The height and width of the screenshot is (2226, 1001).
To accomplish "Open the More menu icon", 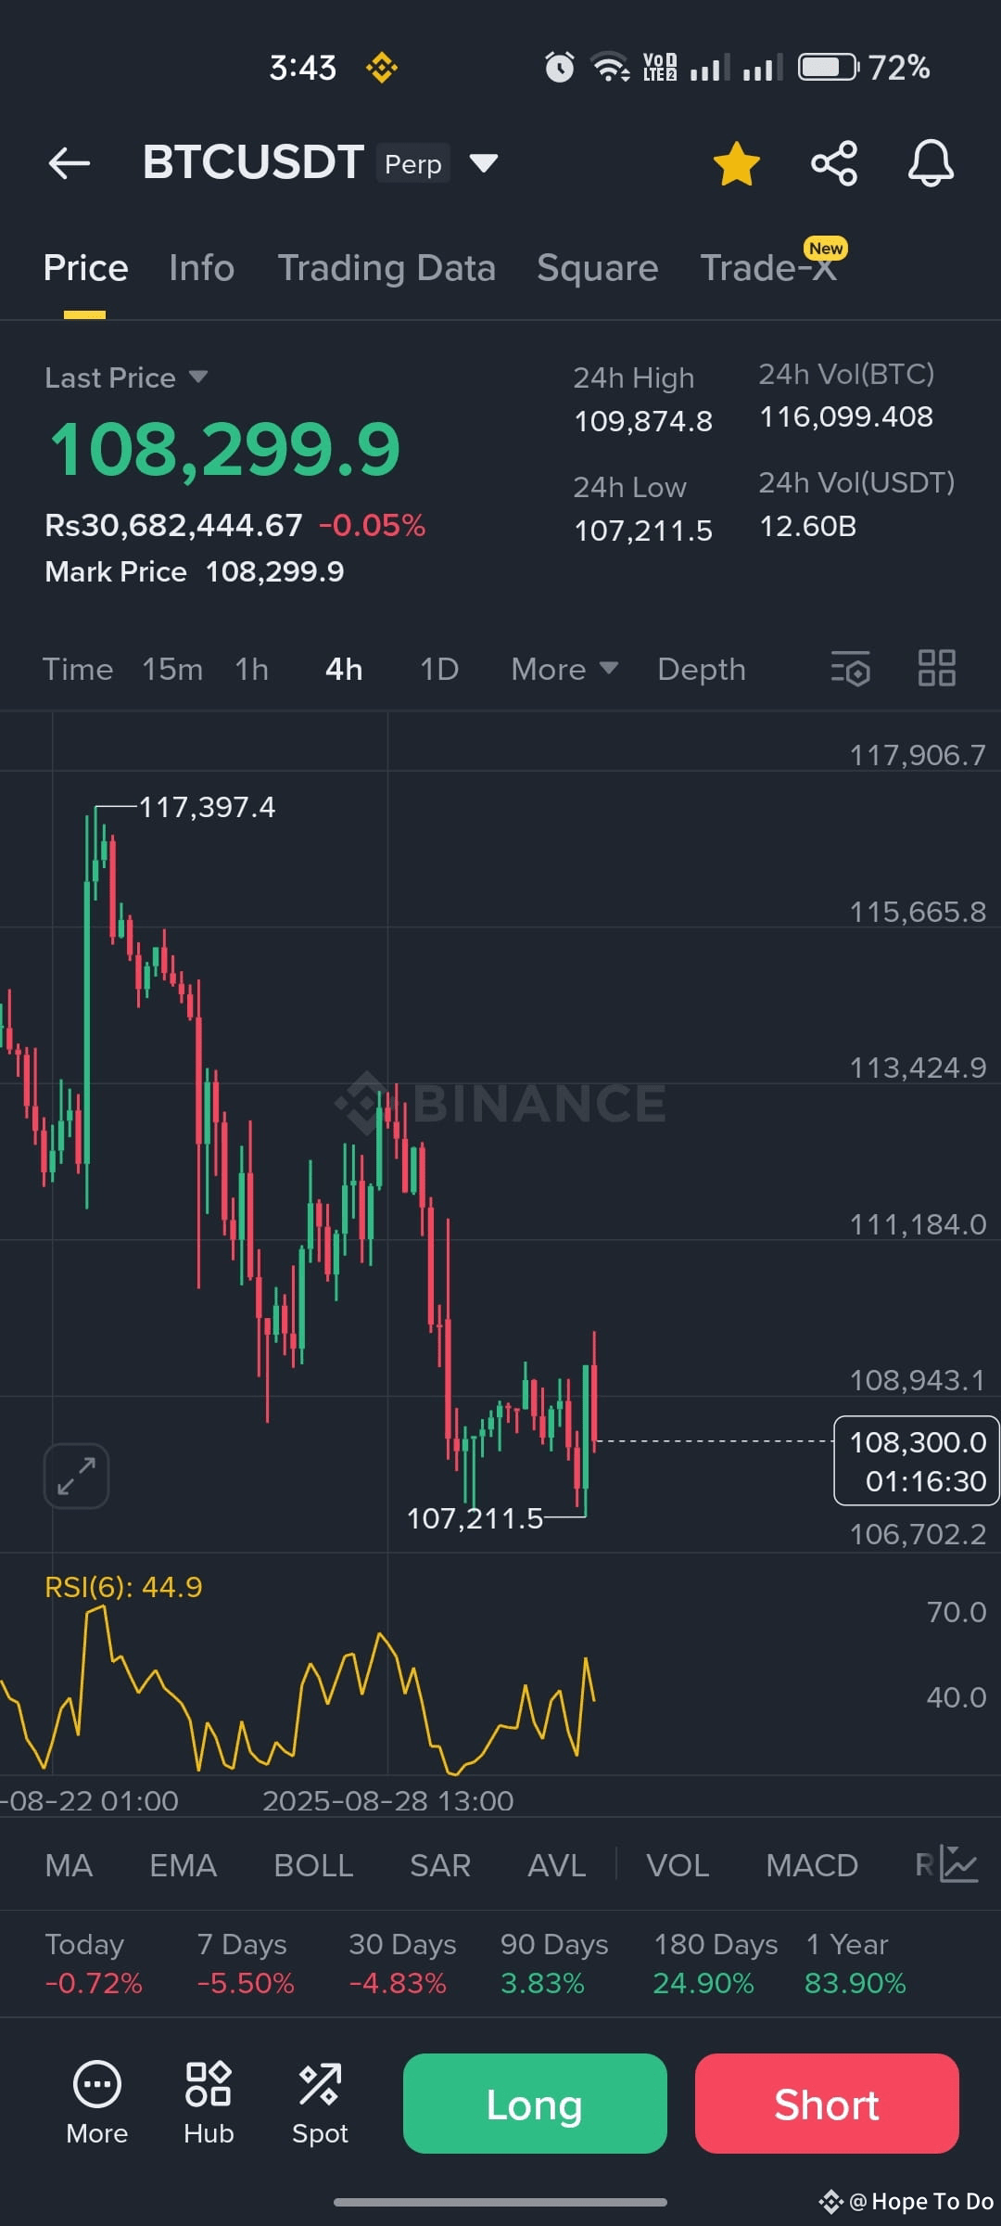I will pyautogui.click(x=96, y=2103).
